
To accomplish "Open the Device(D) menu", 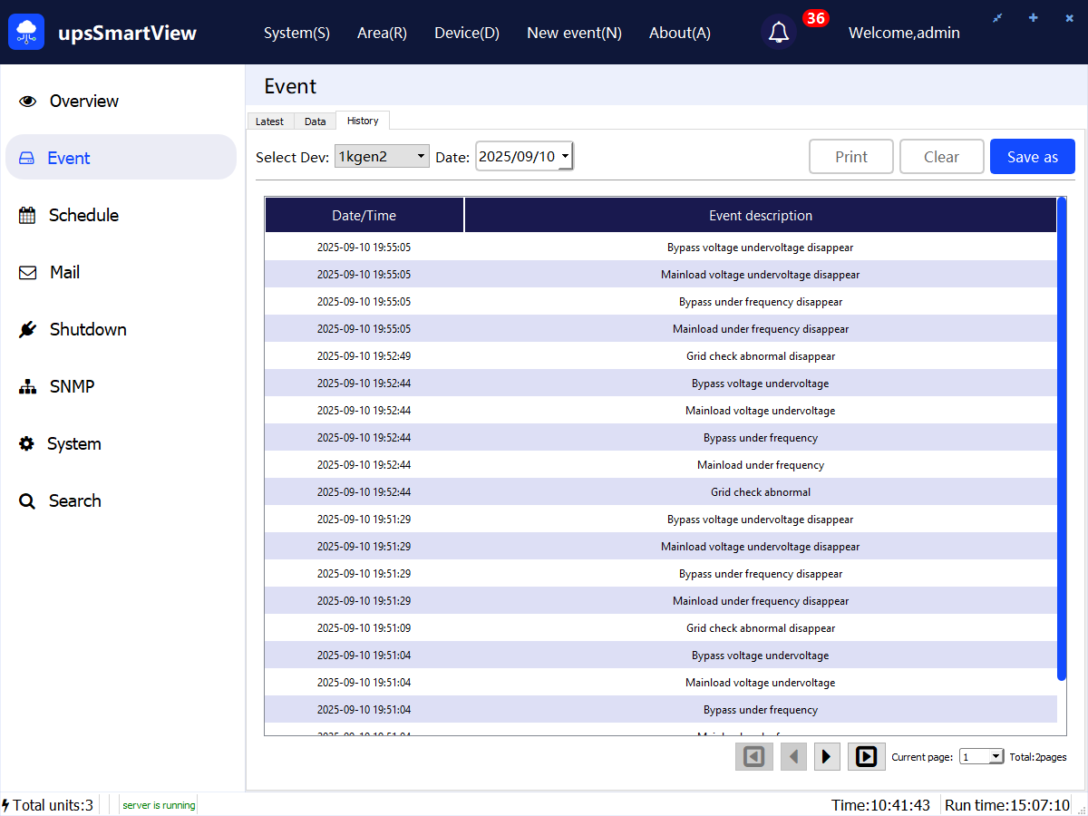I will click(x=467, y=33).
